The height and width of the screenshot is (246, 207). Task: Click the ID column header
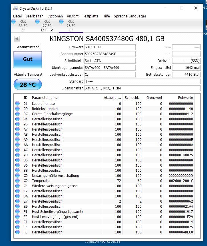tap(26, 98)
